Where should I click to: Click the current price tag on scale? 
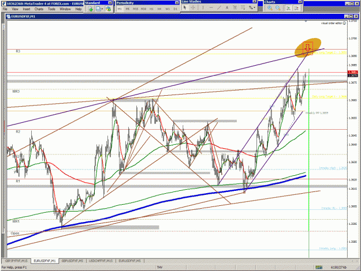point(352,76)
